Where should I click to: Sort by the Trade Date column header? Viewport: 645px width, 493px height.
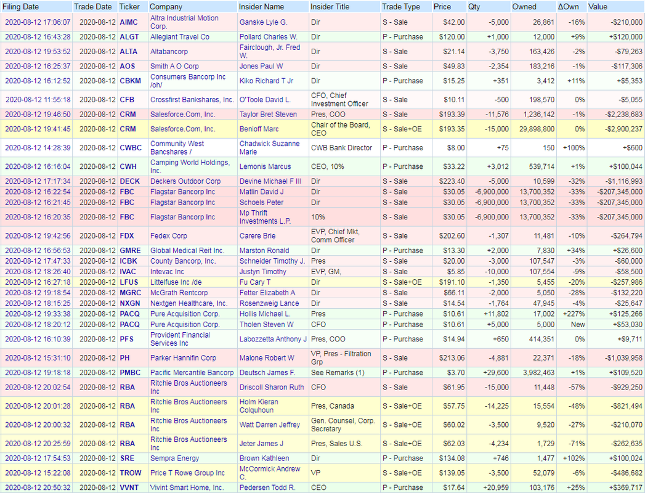point(93,7)
